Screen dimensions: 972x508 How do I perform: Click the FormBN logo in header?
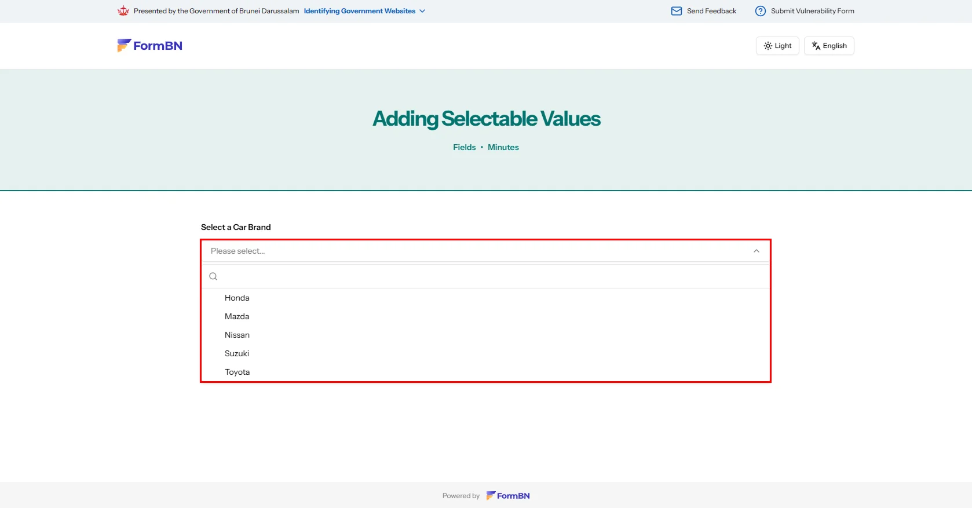[x=149, y=46]
